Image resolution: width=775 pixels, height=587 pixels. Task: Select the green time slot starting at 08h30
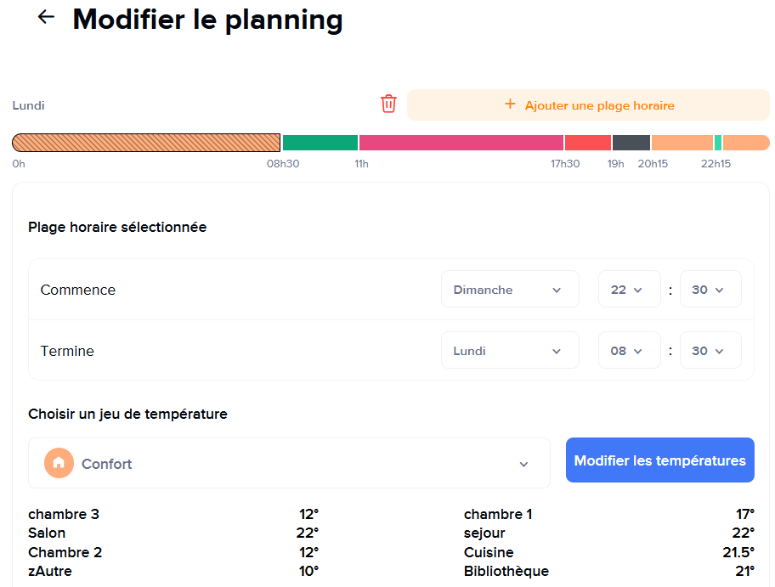tap(320, 143)
